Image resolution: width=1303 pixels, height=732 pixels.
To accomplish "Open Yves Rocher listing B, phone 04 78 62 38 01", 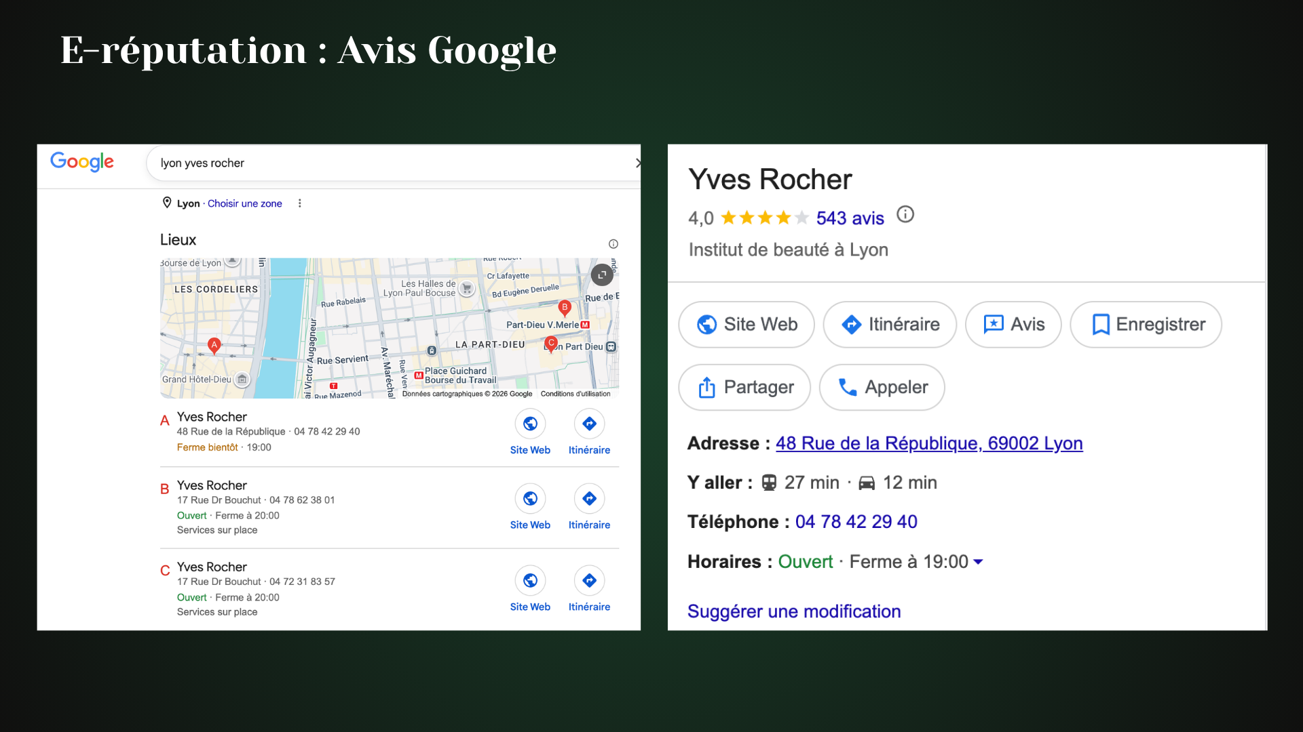I will click(x=212, y=485).
